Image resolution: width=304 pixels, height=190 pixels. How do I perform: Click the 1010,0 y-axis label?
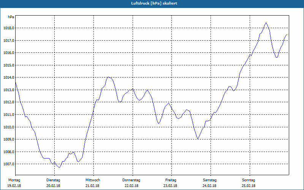click(9, 127)
